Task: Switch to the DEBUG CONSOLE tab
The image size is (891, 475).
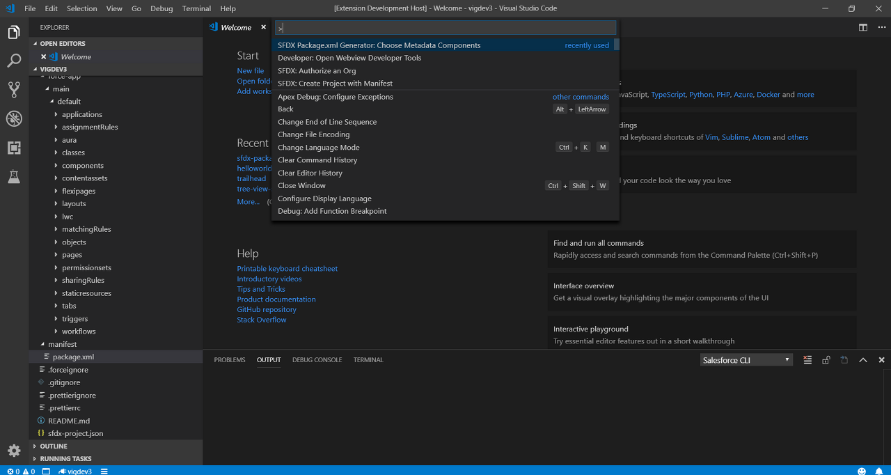Action: (x=317, y=360)
